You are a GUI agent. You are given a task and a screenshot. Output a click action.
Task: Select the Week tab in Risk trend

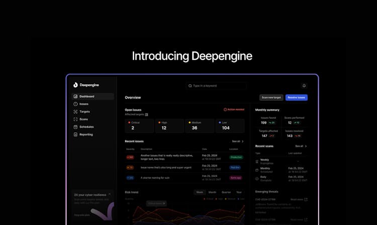(x=200, y=192)
